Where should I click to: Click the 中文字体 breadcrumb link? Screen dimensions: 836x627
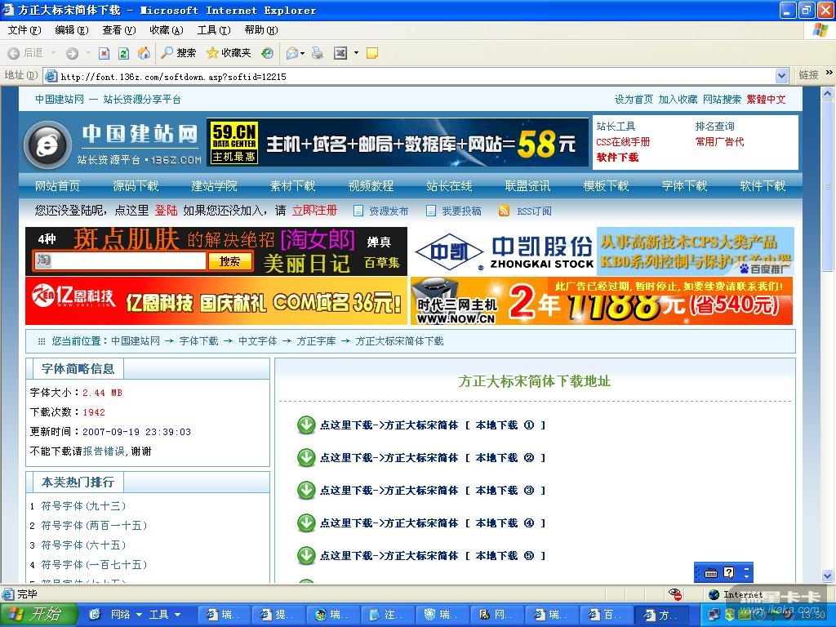(257, 340)
